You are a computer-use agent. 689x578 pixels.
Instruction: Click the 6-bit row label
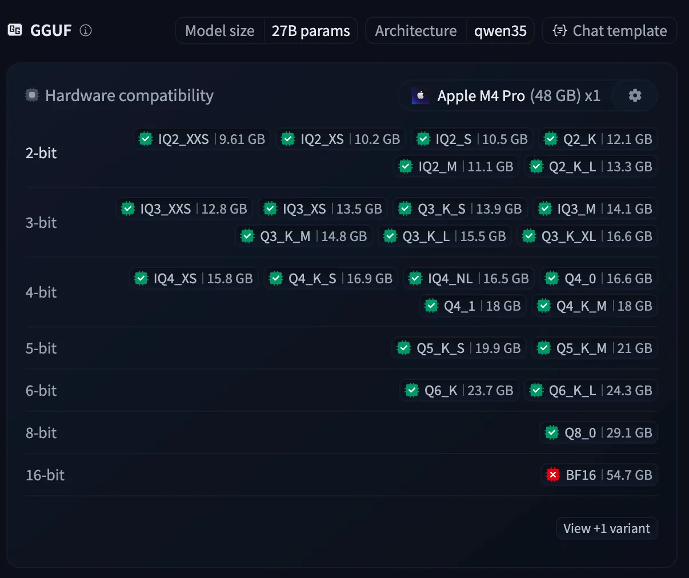41,390
